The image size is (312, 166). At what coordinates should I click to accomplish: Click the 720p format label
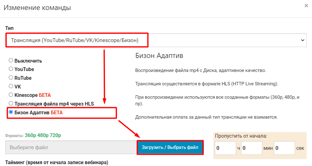tap(55, 135)
